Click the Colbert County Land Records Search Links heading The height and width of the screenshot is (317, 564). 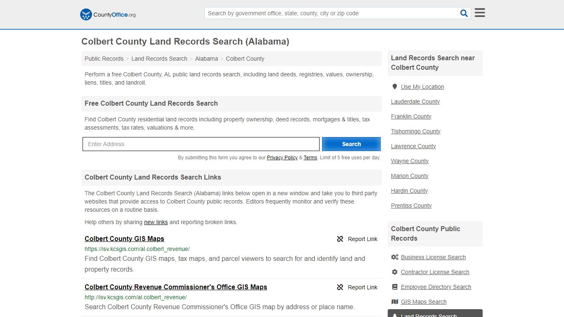(153, 177)
